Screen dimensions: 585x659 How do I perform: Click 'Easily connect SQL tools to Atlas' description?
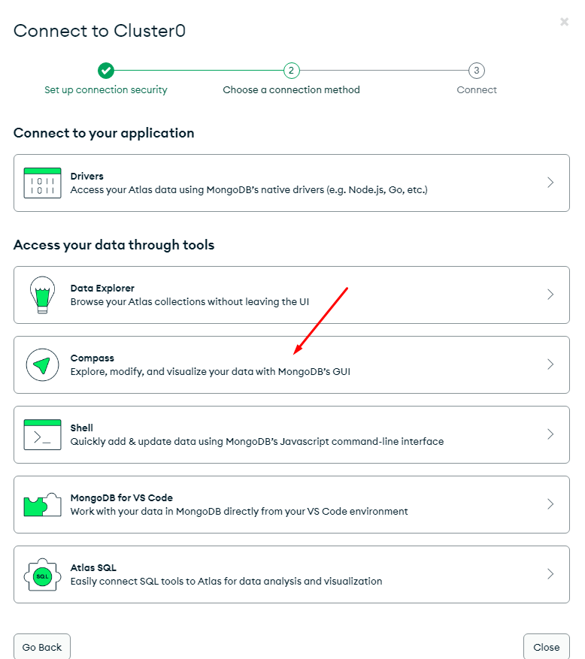[x=226, y=582]
